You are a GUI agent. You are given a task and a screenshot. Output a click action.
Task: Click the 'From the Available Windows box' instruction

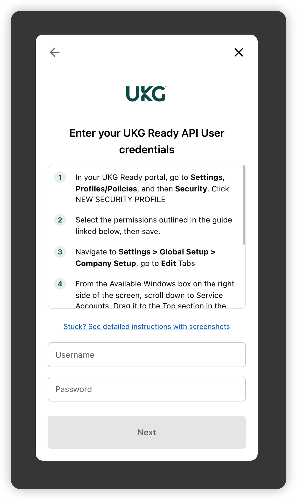[155, 284]
